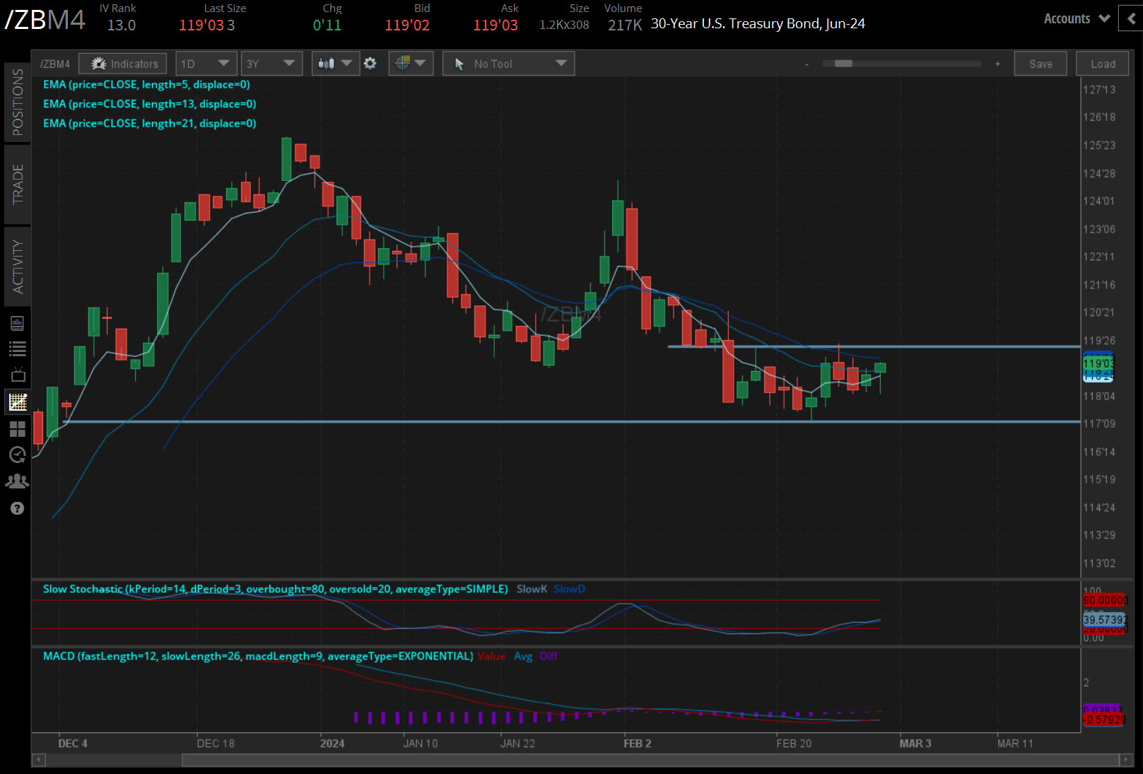Click the 30-Year U.S. Treasury Bond description
This screenshot has width=1143, height=774.
point(758,24)
